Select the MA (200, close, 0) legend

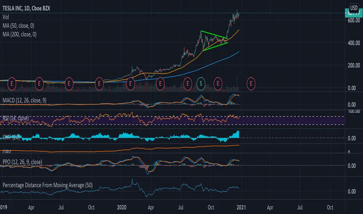pyautogui.click(x=19, y=35)
